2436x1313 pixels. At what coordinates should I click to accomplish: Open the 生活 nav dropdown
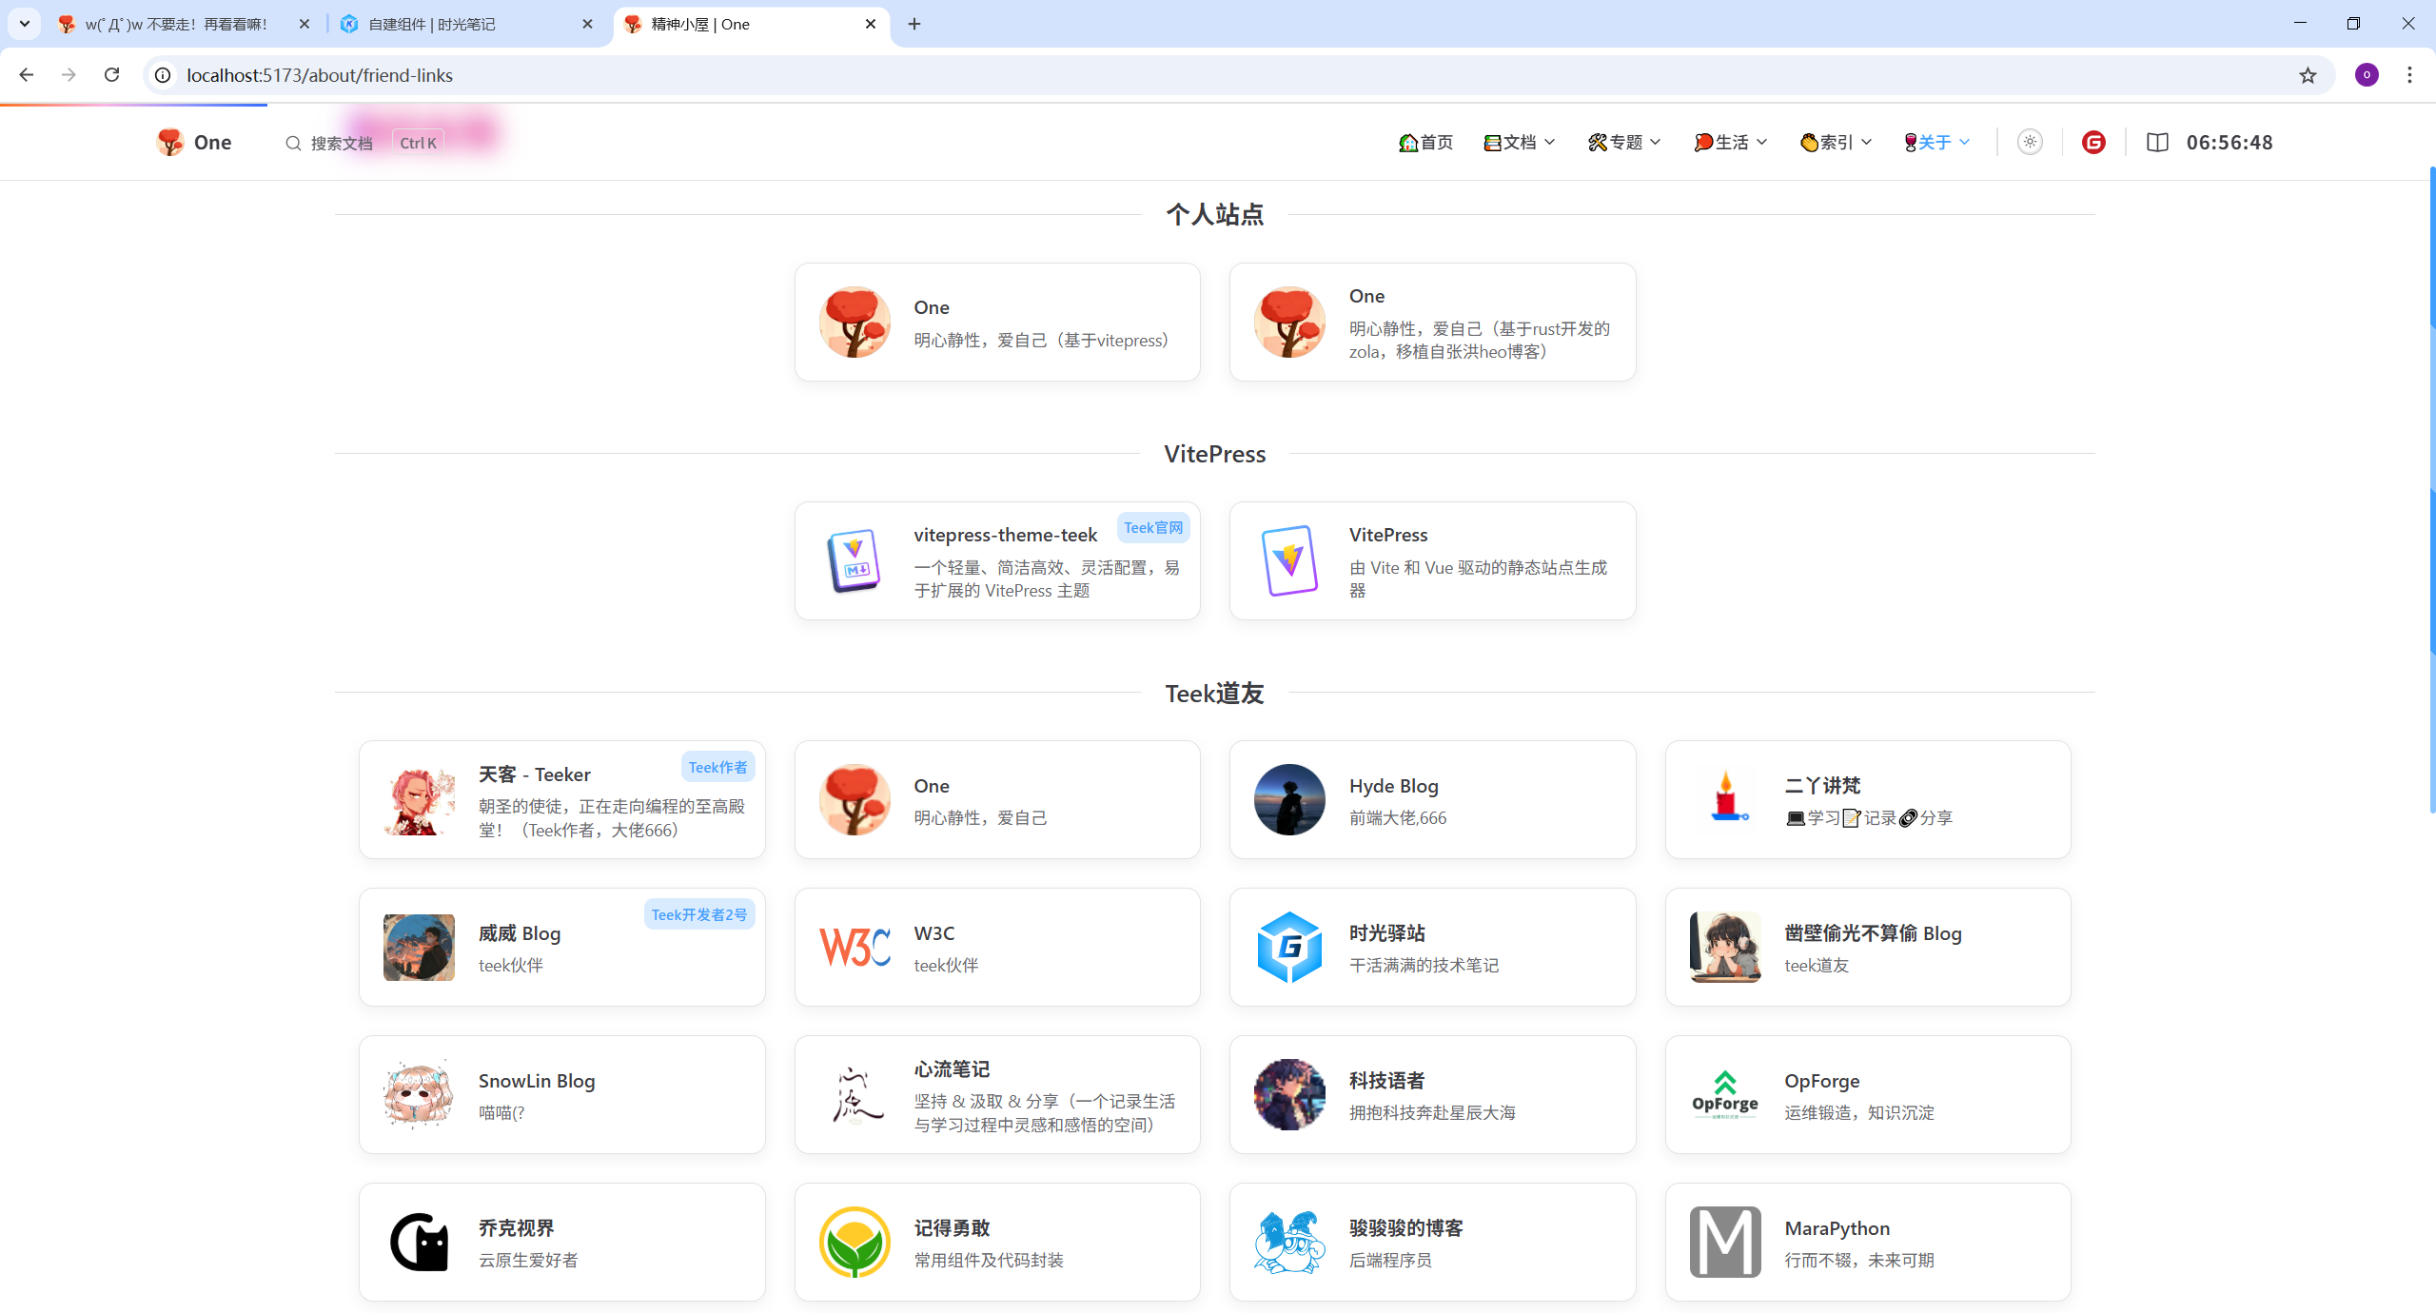[x=1731, y=142]
